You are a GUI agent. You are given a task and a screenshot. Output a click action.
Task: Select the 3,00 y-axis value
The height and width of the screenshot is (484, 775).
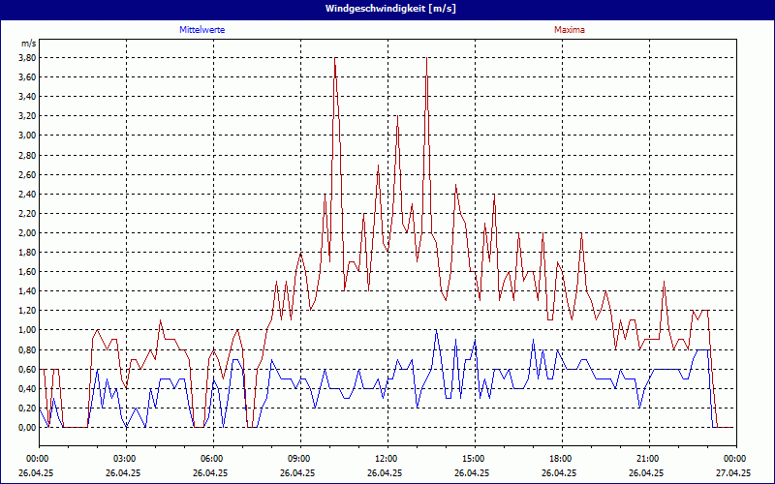26,136
